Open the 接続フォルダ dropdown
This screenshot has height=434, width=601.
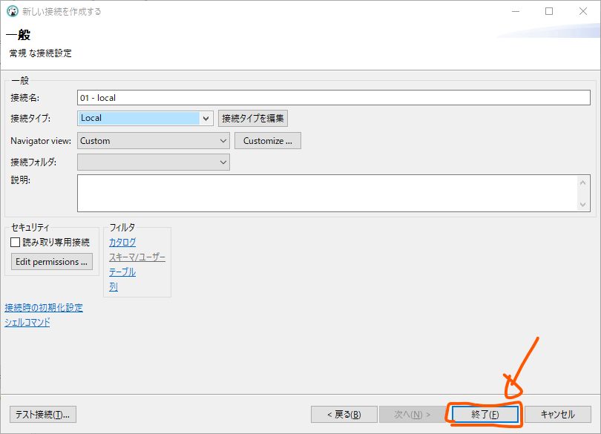click(x=154, y=162)
